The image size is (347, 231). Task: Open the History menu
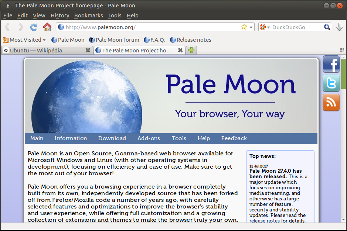[x=60, y=15]
